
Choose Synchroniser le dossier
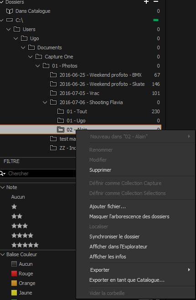pos(114,237)
